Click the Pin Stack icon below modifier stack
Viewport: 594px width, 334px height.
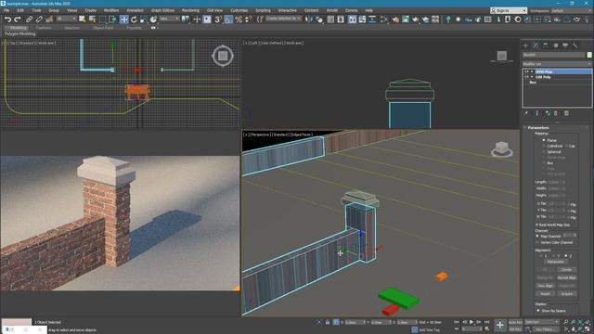[x=526, y=113]
